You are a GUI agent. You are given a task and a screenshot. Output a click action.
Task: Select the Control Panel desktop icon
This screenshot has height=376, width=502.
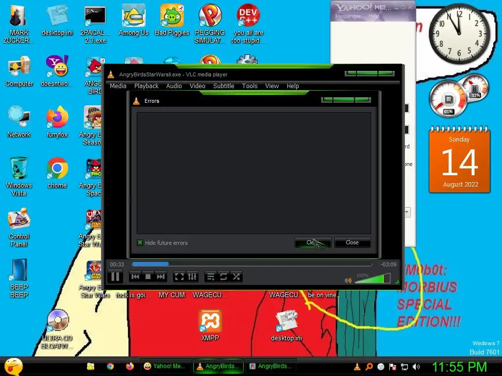tap(19, 227)
